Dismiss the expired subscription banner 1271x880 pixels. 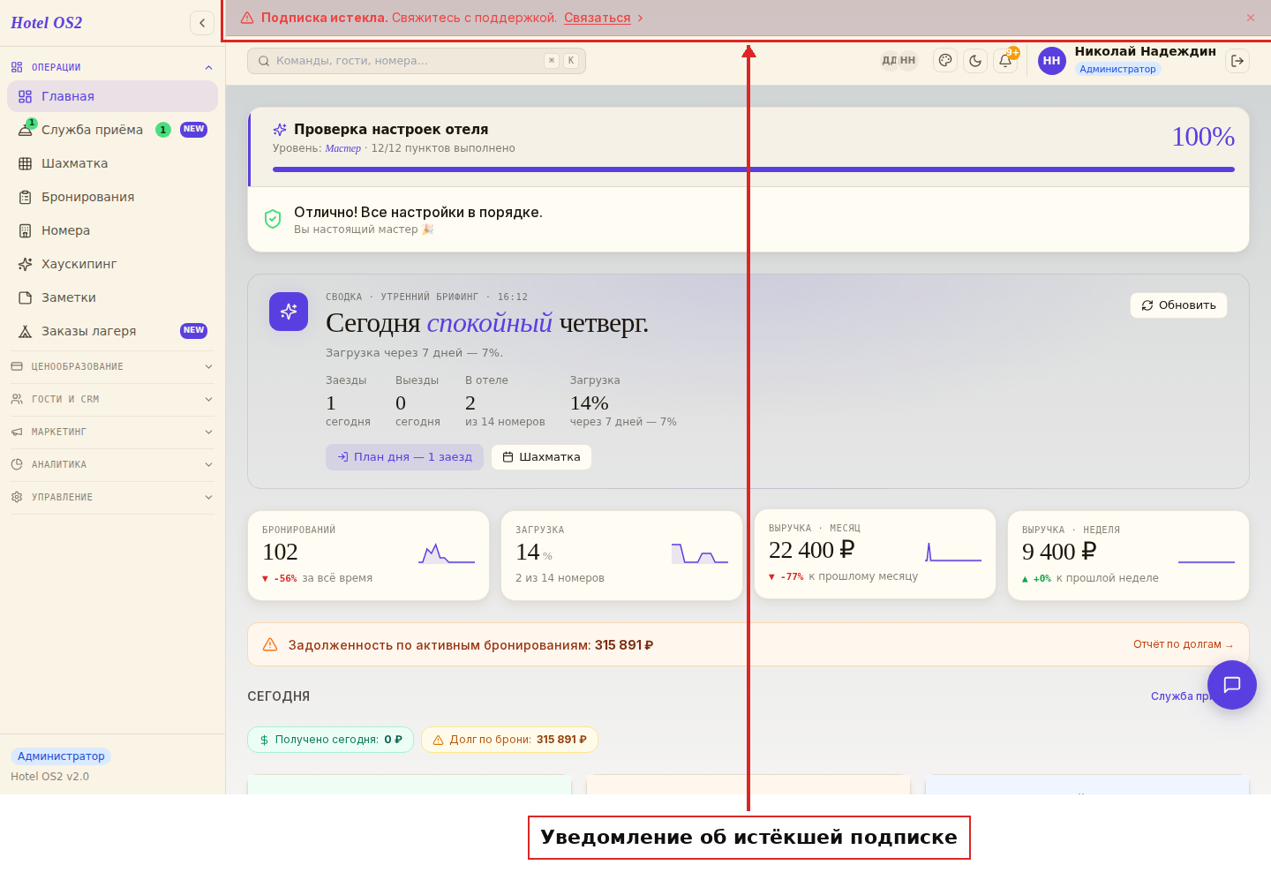pyautogui.click(x=1251, y=18)
